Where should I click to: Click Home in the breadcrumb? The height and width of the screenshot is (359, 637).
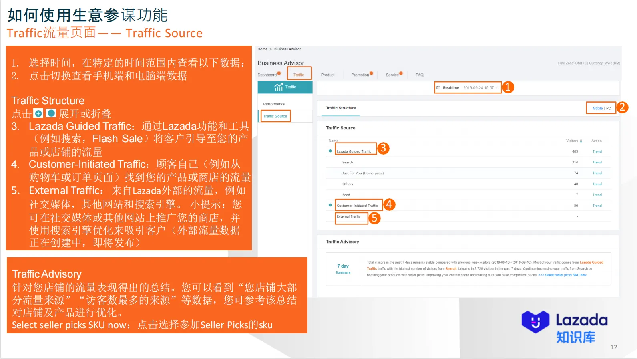pos(263,49)
